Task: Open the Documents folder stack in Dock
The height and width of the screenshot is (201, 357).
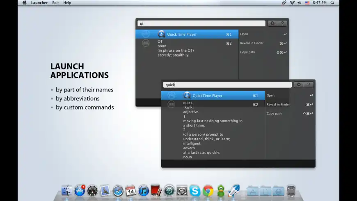Action: pyautogui.click(x=266, y=191)
